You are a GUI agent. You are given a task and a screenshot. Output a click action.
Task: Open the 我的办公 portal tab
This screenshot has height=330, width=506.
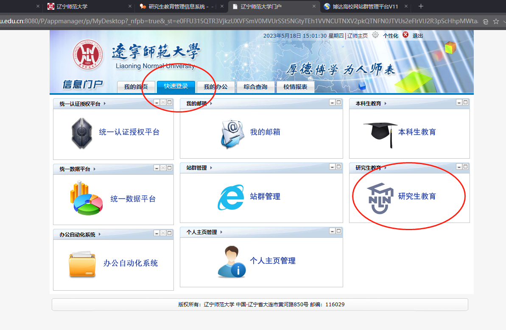click(x=215, y=87)
